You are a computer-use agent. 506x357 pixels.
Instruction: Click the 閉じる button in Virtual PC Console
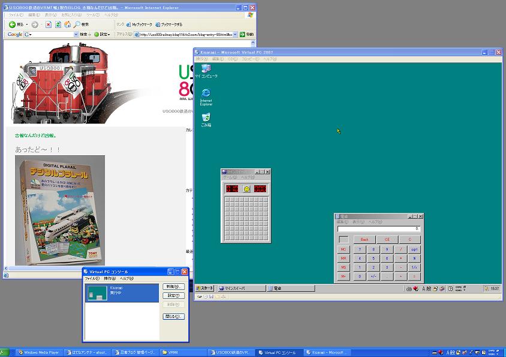(x=174, y=317)
